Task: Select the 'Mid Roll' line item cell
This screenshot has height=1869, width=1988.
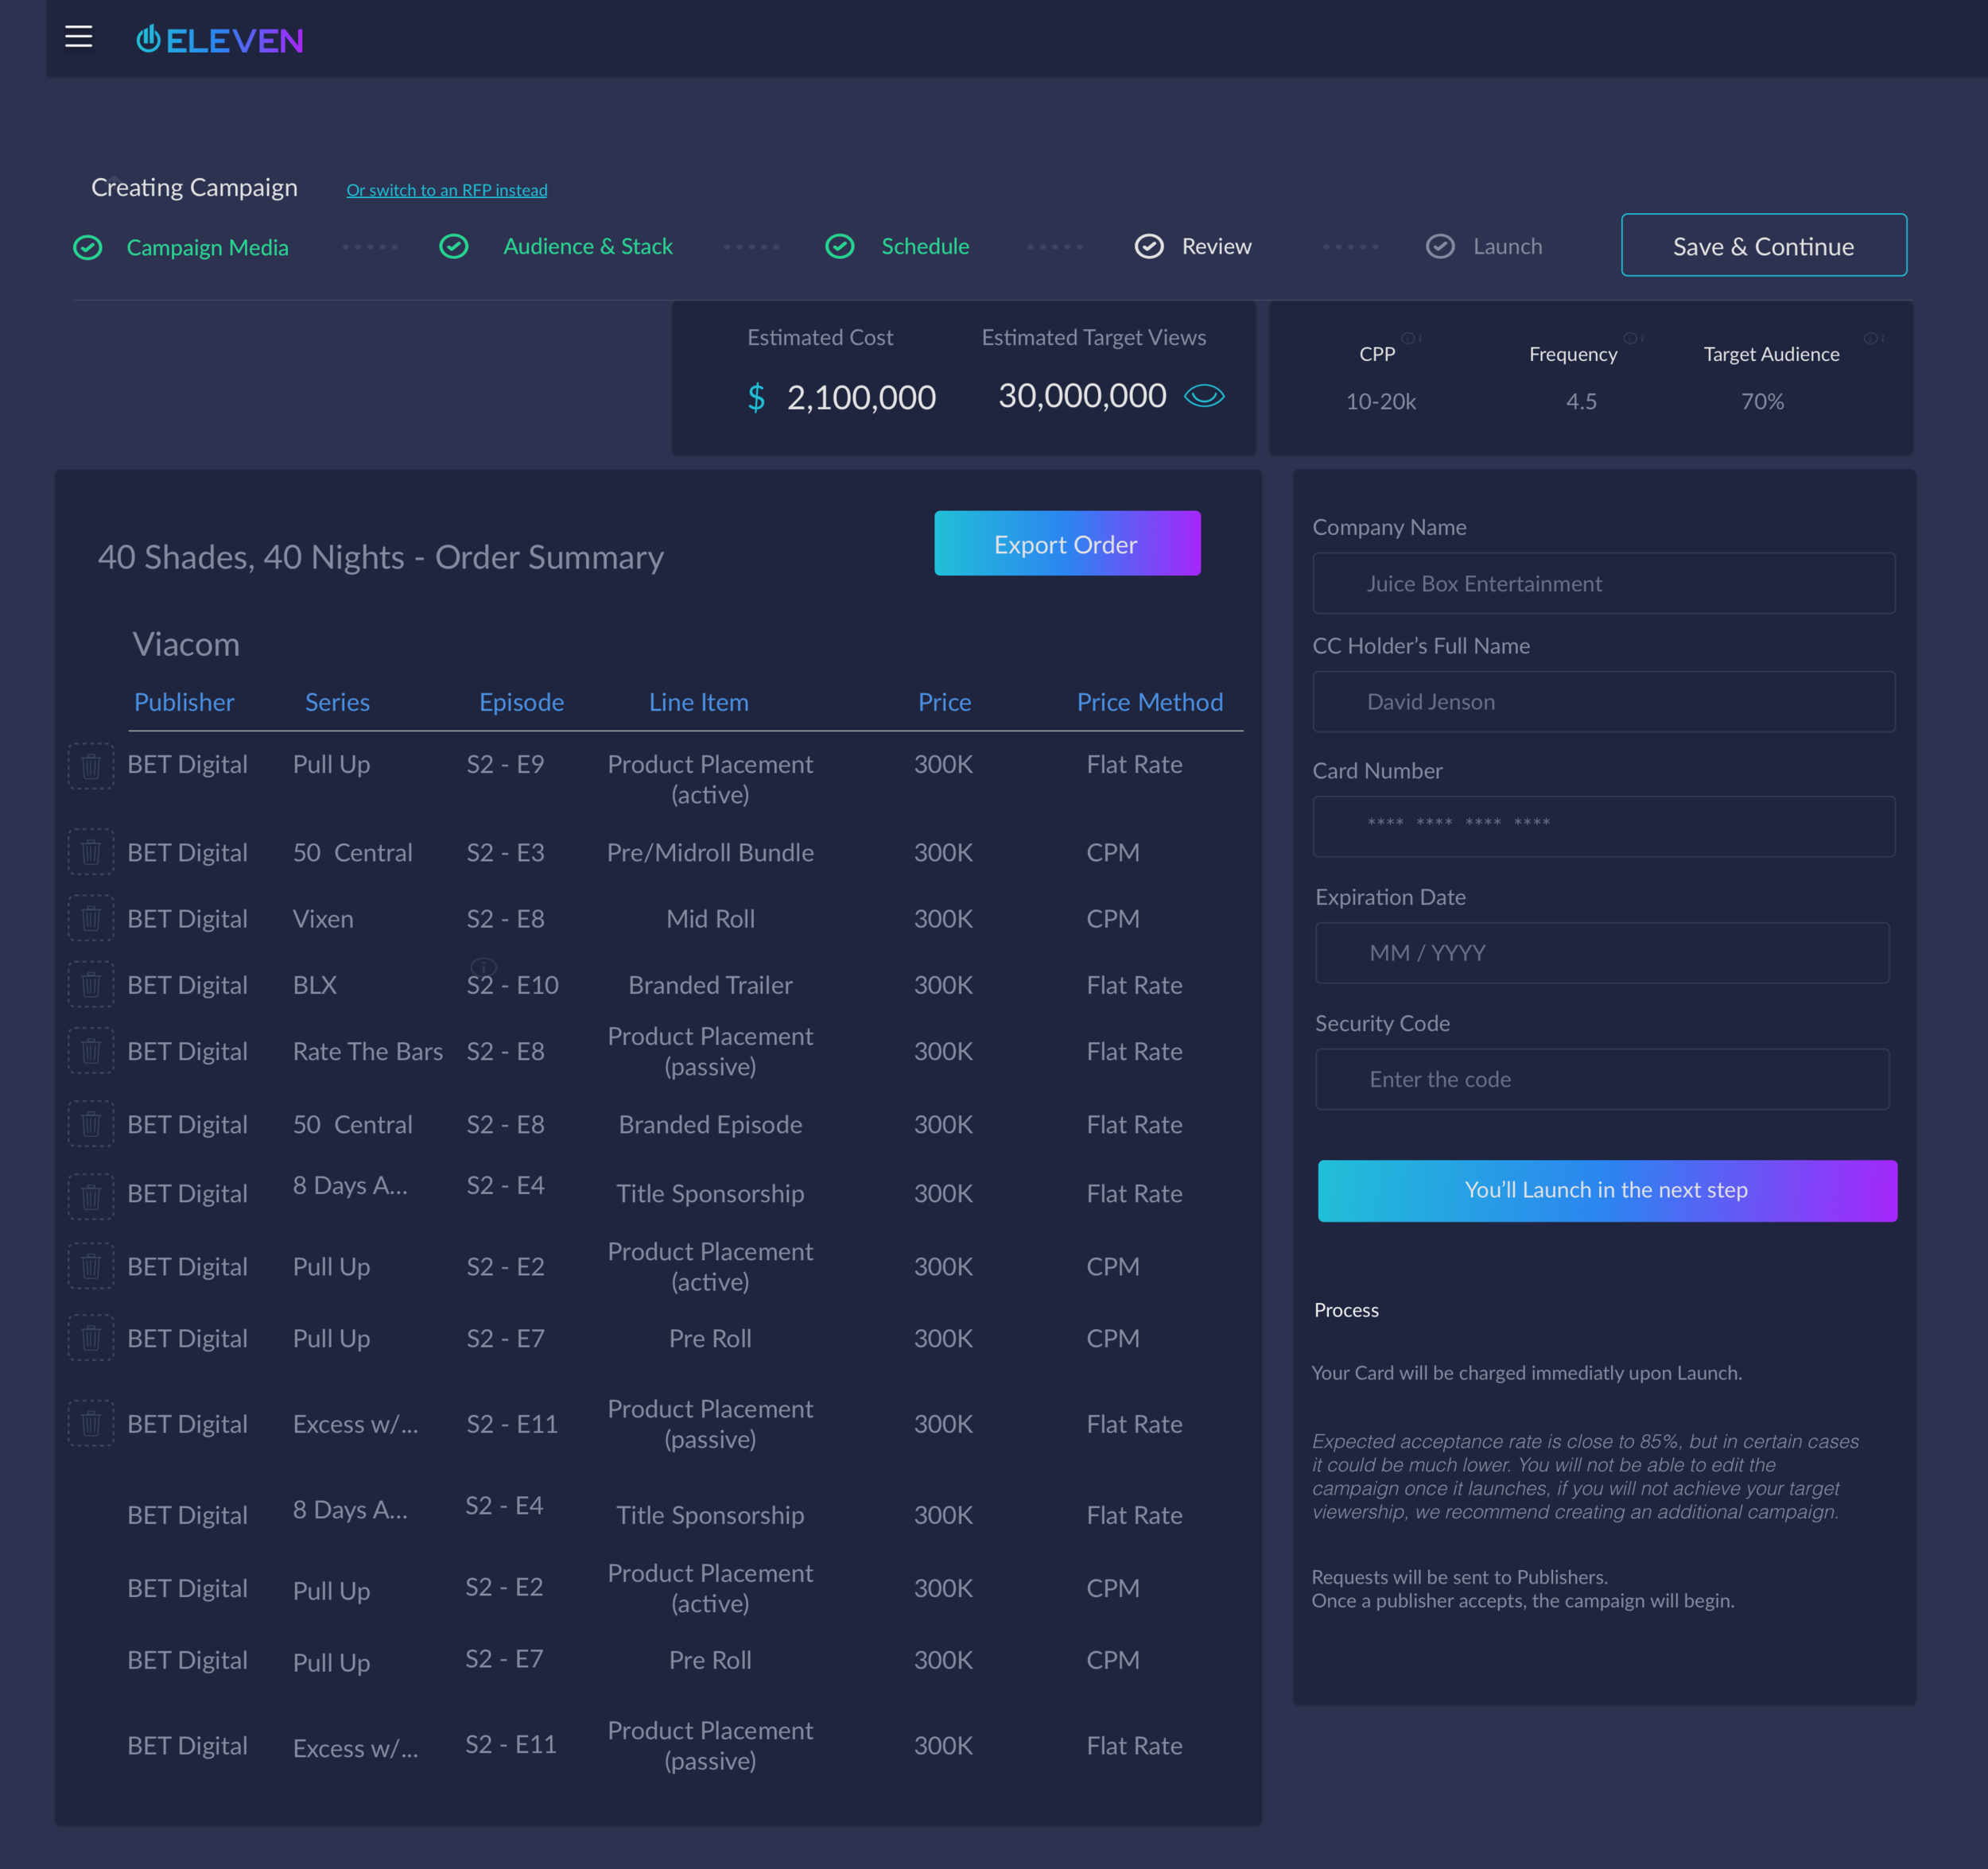Action: click(x=710, y=918)
